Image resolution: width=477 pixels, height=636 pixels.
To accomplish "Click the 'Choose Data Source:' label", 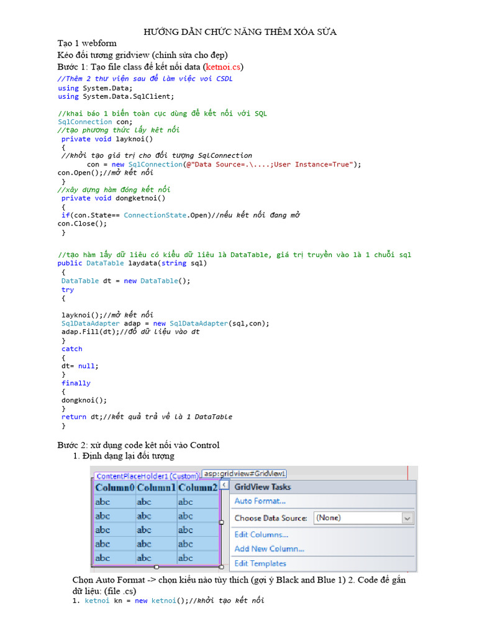I will 271,518.
